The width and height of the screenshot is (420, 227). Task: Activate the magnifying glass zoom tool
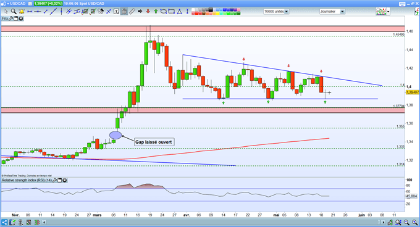14,12
